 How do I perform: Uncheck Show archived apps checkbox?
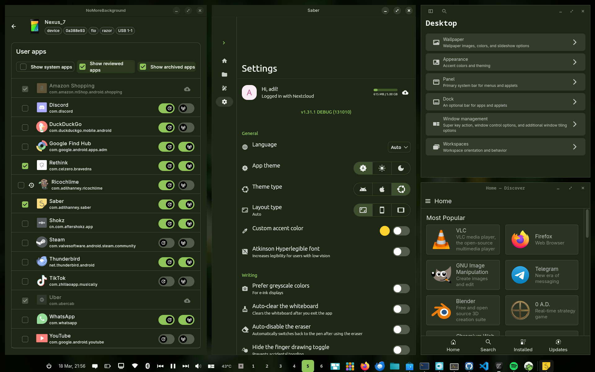click(143, 67)
